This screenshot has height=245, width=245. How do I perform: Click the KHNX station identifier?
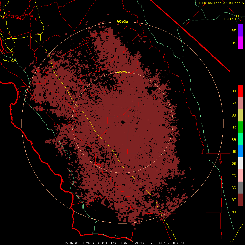point(140,243)
